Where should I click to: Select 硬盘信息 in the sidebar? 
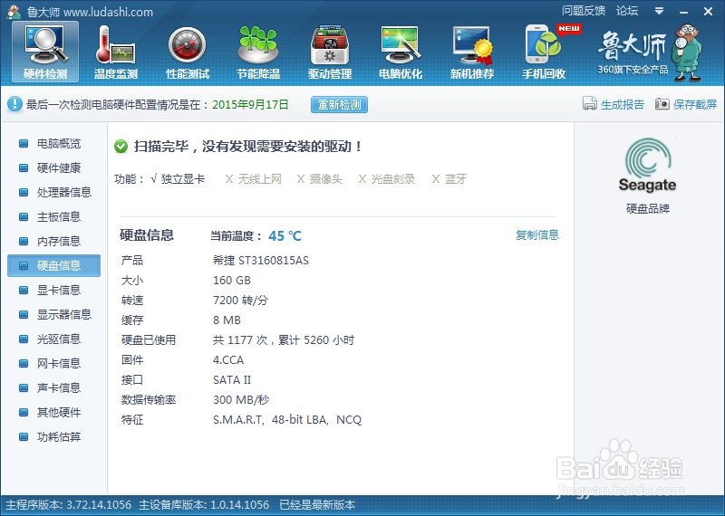point(53,265)
